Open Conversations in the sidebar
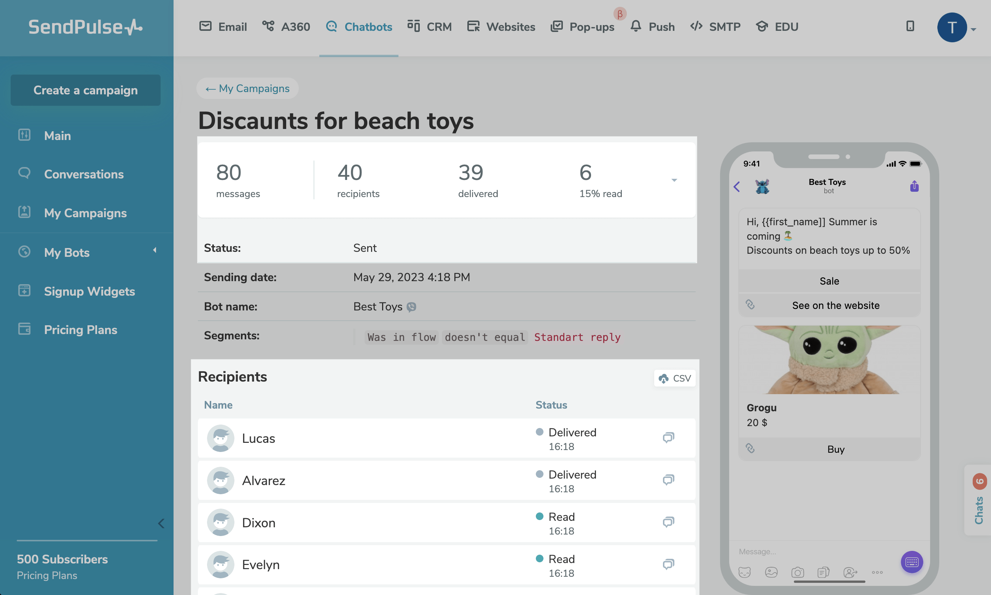991x595 pixels. tap(84, 174)
